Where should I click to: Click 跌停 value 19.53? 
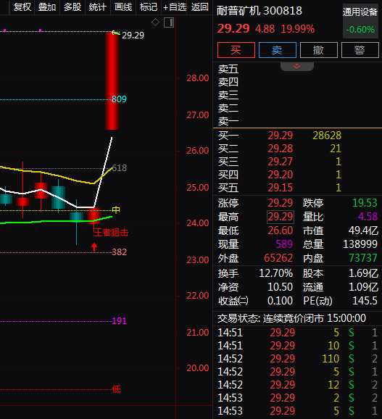(x=365, y=203)
